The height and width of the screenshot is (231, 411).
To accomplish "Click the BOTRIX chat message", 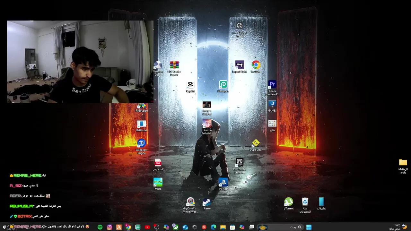I will 29,216.
